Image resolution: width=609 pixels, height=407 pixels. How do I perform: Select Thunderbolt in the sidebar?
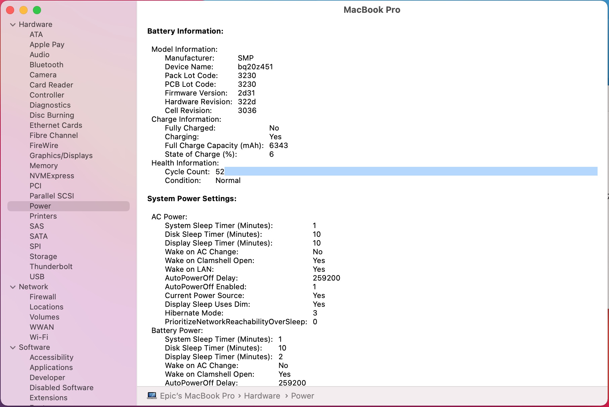tap(51, 266)
